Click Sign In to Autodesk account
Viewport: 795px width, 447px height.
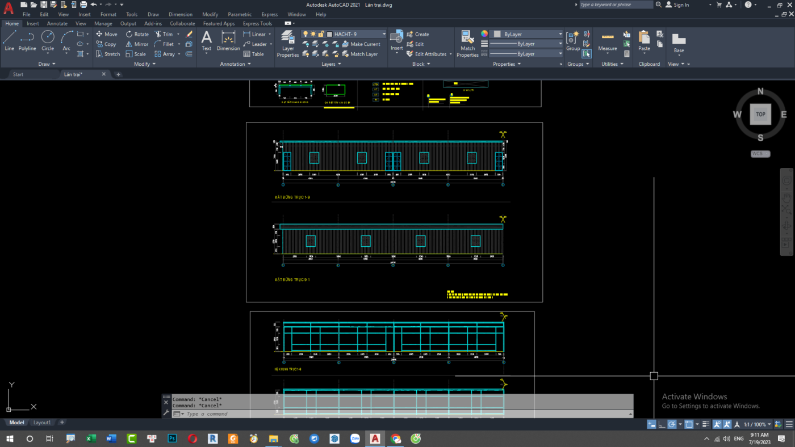coord(681,5)
